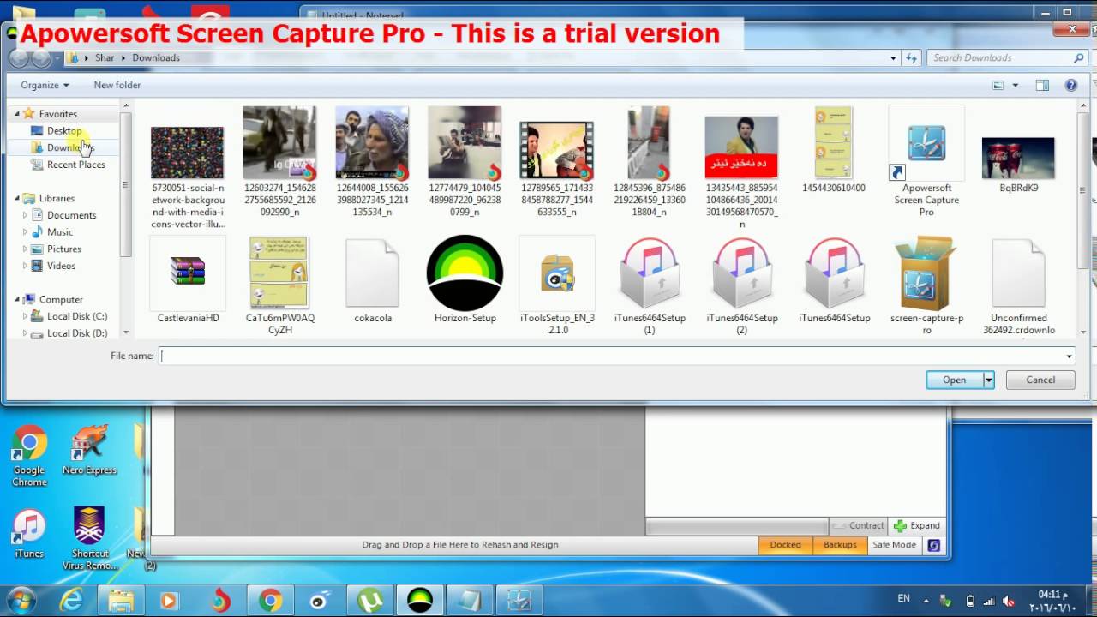Select the screen-capture-pro installer file

pyautogui.click(x=926, y=285)
